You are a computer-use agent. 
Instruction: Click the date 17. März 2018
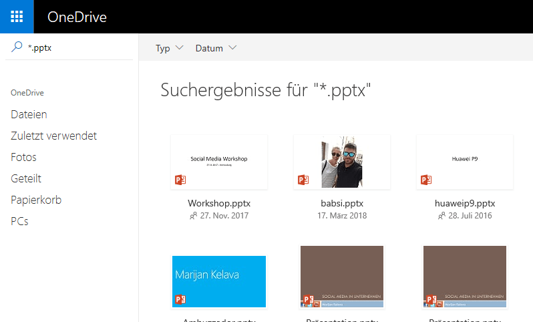tap(342, 216)
